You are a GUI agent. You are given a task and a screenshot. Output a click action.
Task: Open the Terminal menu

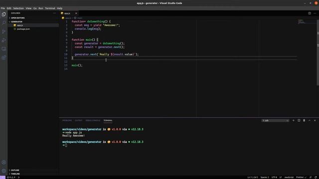tap(50, 8)
